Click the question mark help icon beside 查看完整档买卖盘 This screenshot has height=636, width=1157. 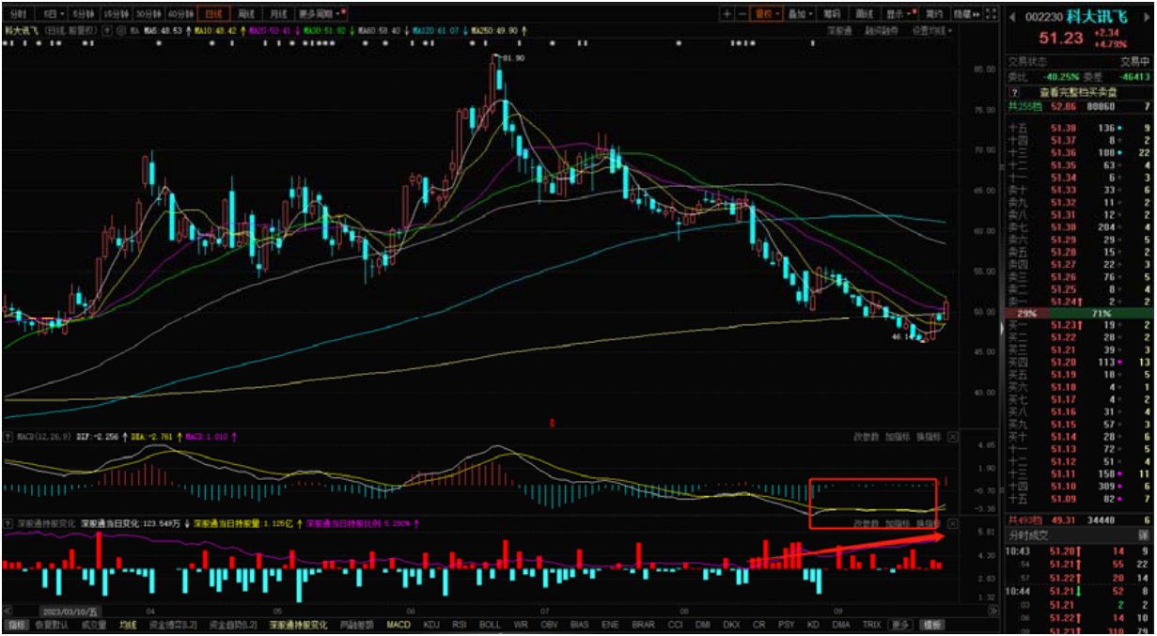pos(1014,92)
